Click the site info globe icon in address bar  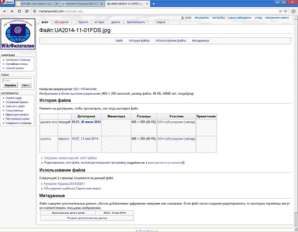[x=35, y=11]
